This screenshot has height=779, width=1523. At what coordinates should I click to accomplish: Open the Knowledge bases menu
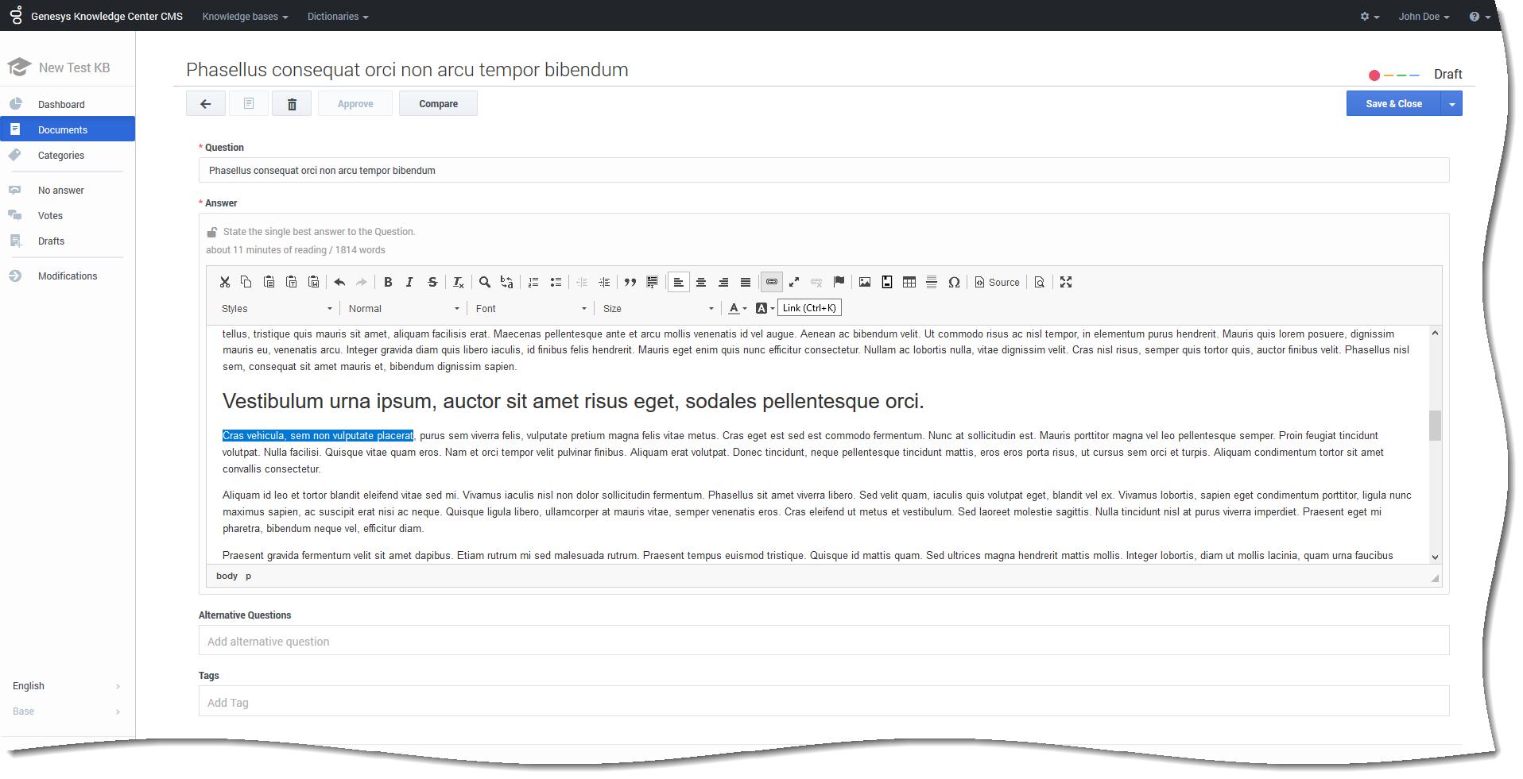pyautogui.click(x=245, y=17)
